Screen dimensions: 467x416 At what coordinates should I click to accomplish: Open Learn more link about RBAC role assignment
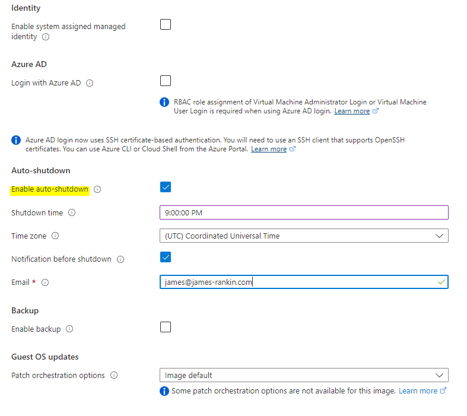point(352,112)
